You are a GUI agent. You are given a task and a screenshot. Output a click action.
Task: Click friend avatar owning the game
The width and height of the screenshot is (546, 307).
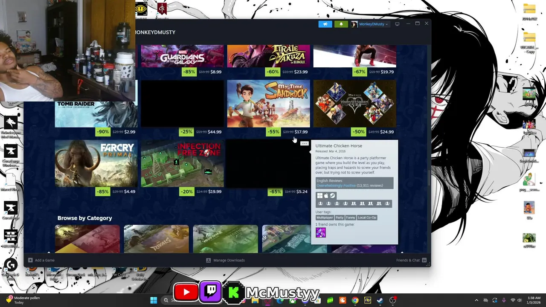click(321, 232)
